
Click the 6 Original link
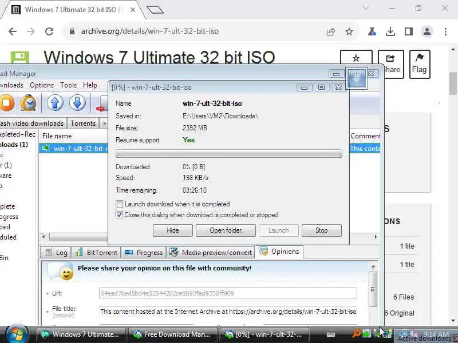(x=400, y=313)
